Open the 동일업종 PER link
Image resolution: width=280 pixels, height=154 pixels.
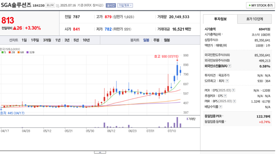click(x=214, y=116)
